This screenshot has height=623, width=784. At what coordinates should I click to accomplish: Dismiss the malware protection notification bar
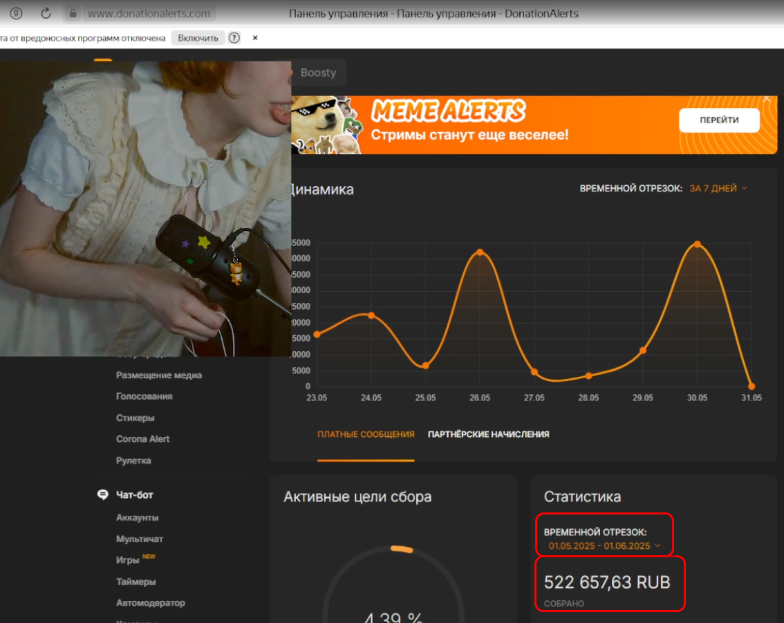click(x=255, y=38)
